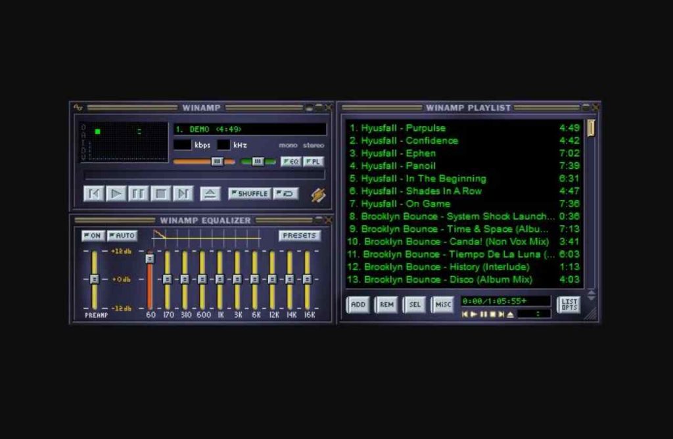Click the playlist resize grip corner

(x=591, y=314)
